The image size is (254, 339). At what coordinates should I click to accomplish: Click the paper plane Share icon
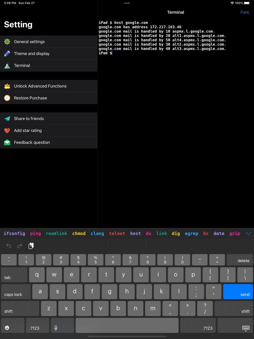click(7, 119)
